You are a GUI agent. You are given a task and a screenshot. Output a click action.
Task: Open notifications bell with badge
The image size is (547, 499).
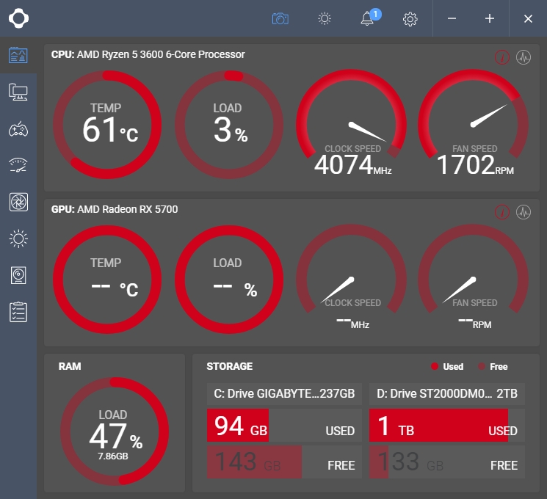point(371,18)
